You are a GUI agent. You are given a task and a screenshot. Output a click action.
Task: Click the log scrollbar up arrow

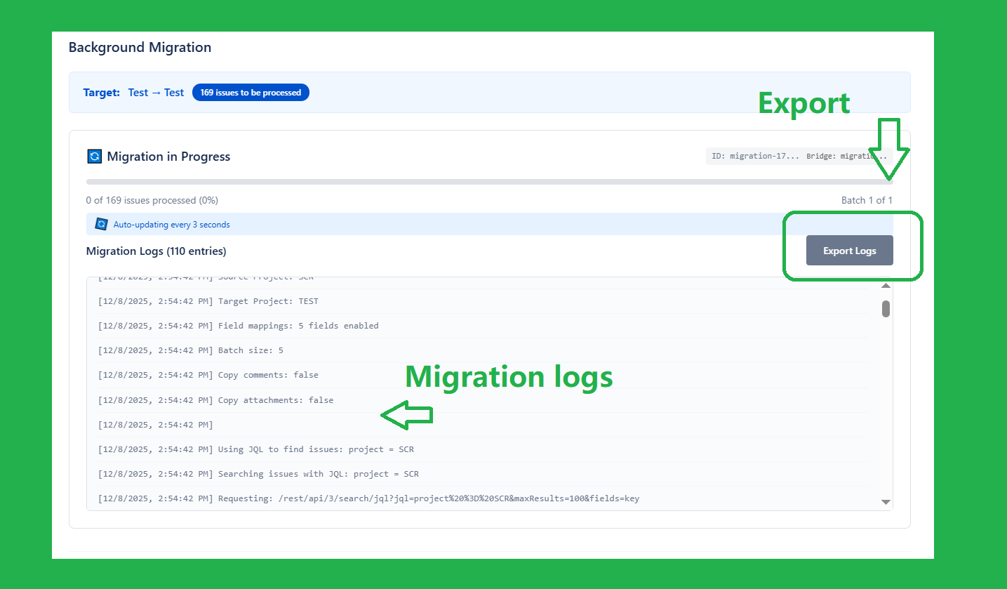coord(886,286)
